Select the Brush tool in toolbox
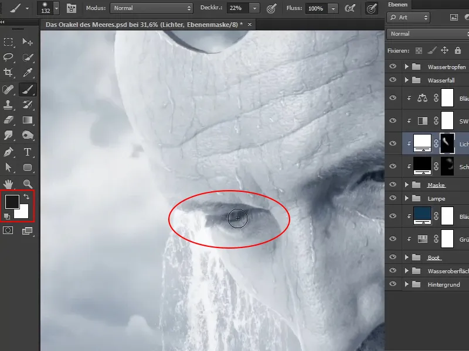This screenshot has height=351, width=469. click(x=28, y=90)
